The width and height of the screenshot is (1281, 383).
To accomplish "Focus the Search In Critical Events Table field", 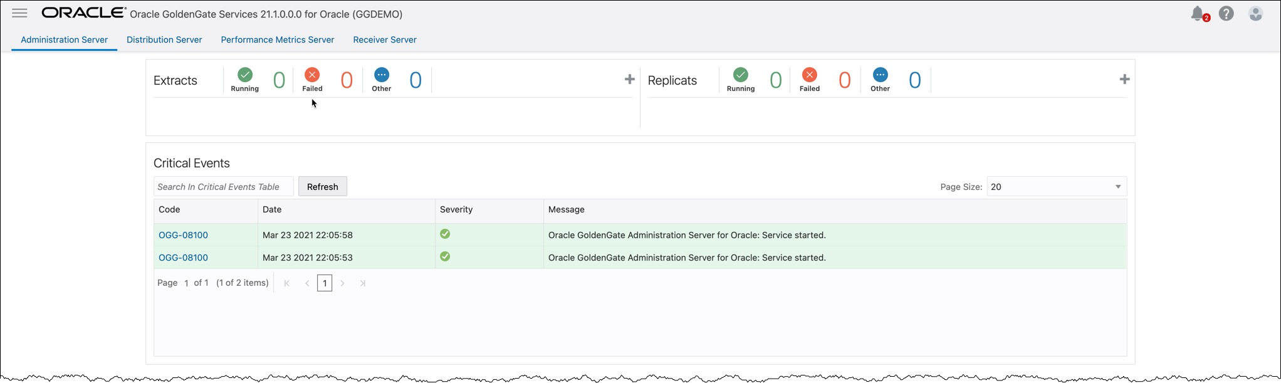I will [224, 187].
